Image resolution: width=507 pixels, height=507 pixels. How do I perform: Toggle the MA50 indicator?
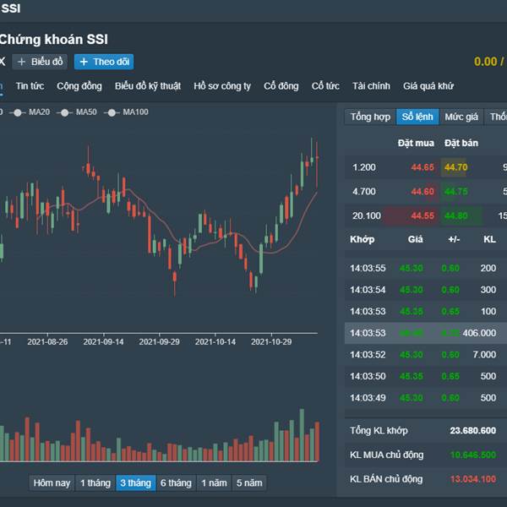coord(77,112)
